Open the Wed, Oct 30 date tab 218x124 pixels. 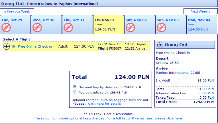(x=46, y=25)
